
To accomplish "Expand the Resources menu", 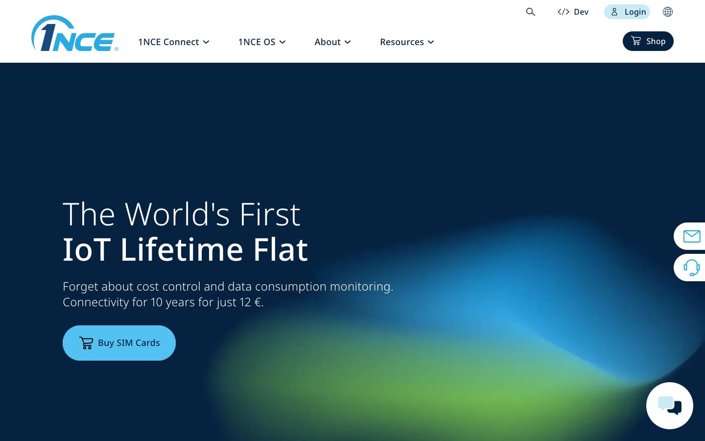I will click(x=407, y=42).
